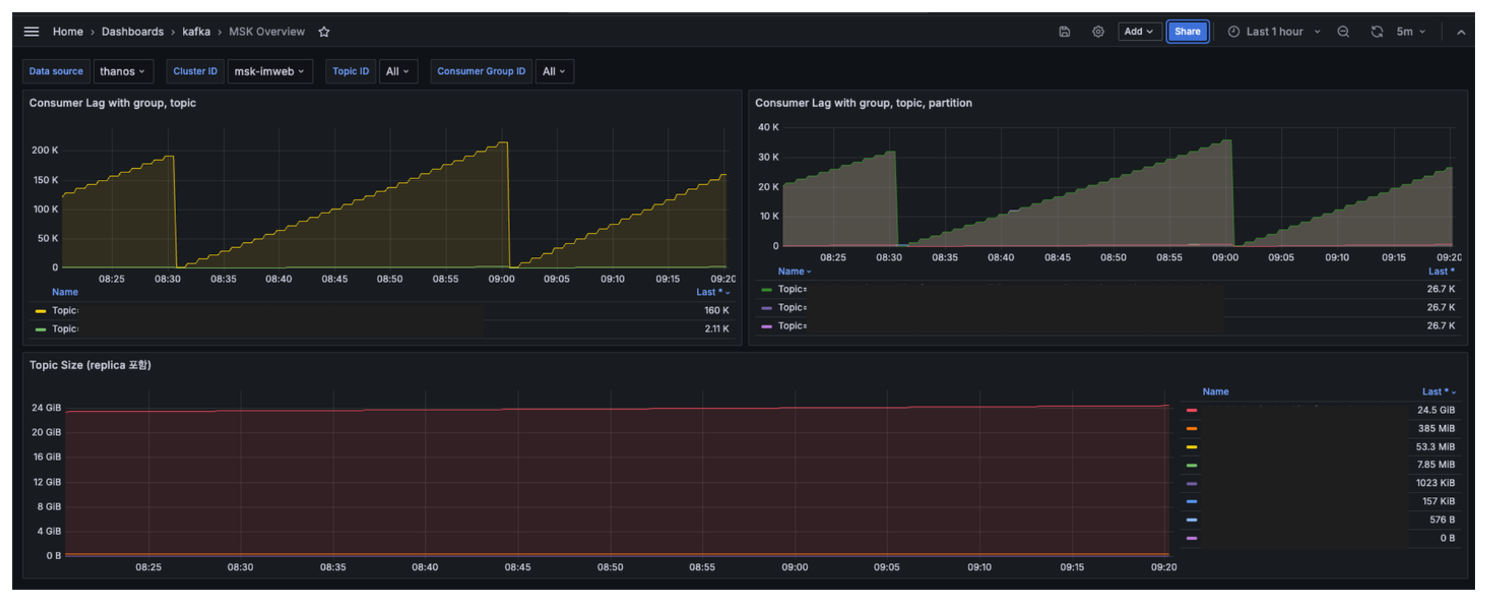
Task: Zoom out time range magnifier icon
Action: 1343,32
